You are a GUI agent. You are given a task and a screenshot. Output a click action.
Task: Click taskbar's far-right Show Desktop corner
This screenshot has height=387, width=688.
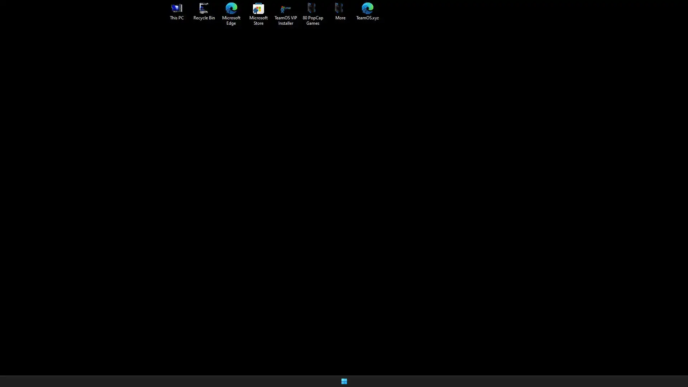point(687,381)
